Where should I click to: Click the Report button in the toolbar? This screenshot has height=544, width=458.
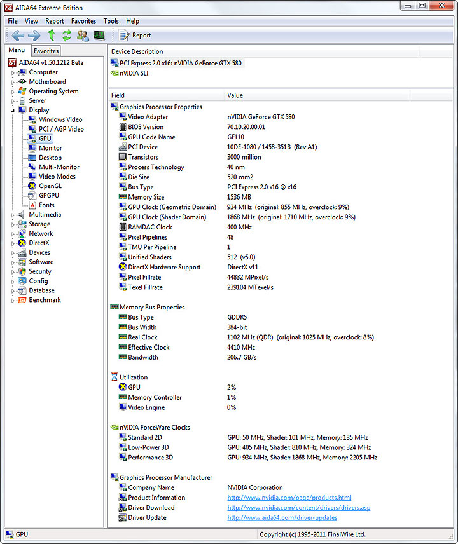(135, 36)
